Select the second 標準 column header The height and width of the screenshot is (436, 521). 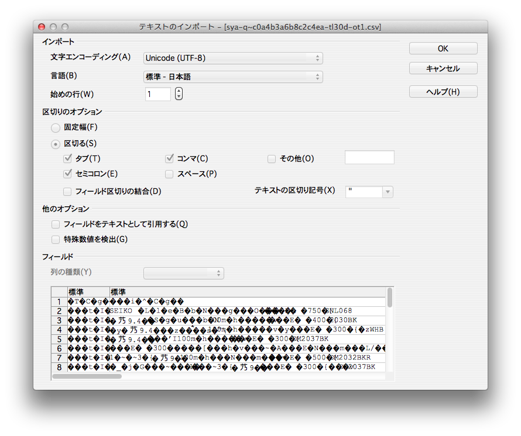(248, 292)
